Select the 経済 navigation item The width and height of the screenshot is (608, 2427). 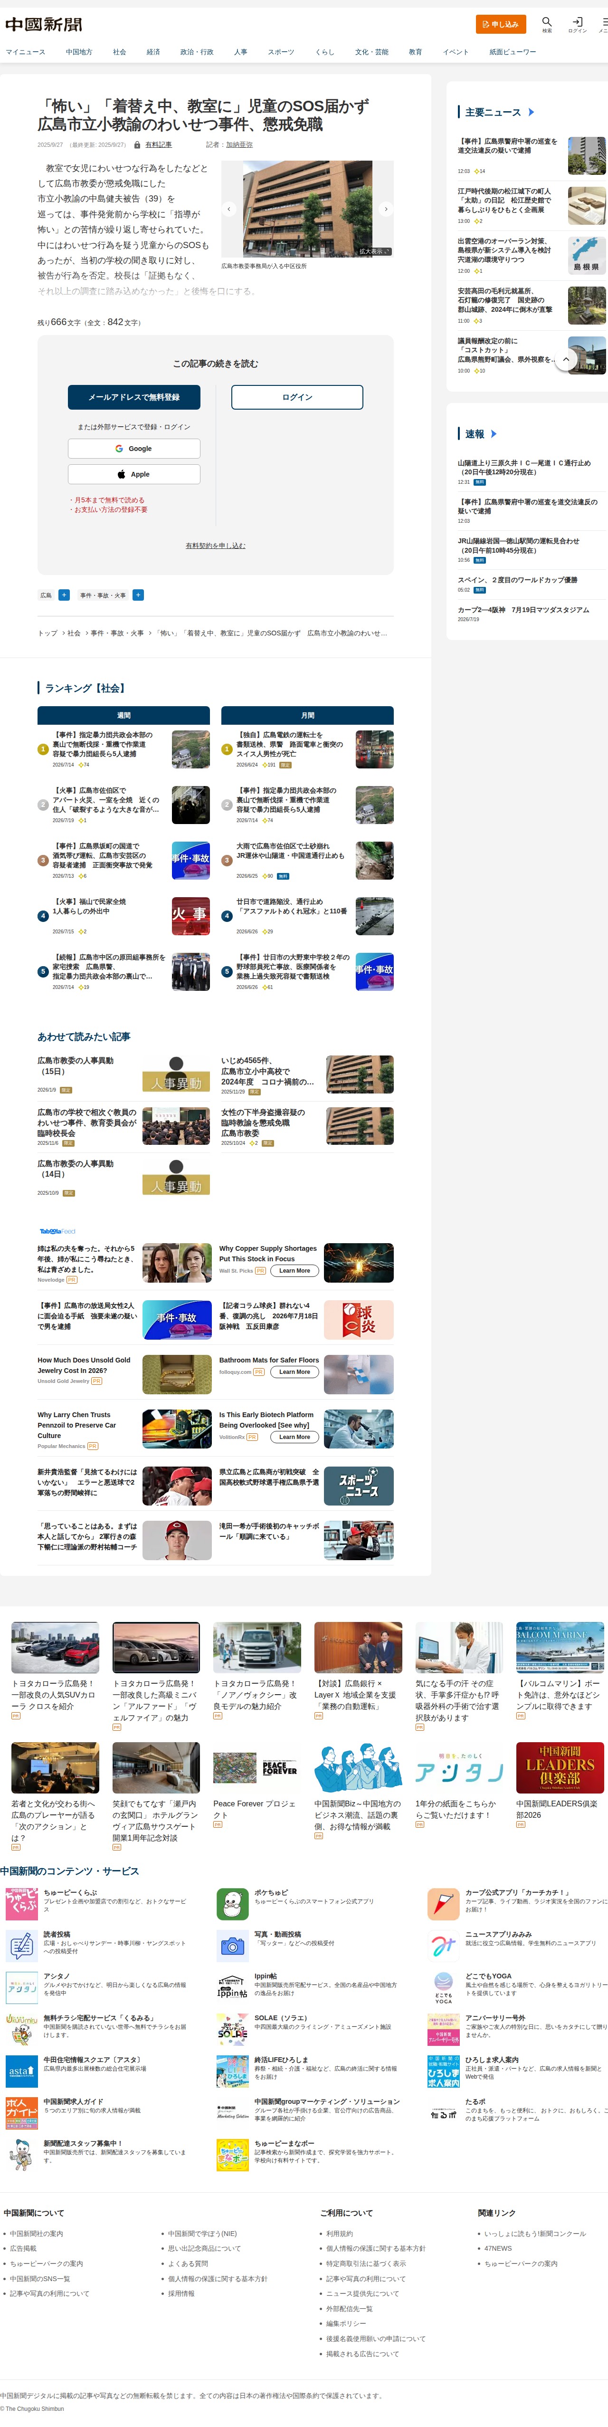coord(153,52)
